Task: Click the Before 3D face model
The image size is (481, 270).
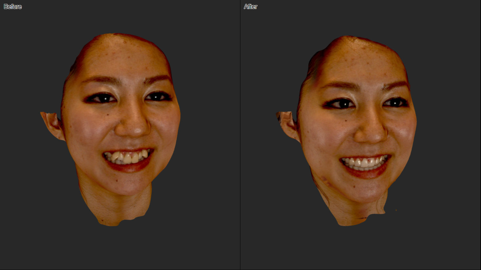Action: pyautogui.click(x=110, y=129)
